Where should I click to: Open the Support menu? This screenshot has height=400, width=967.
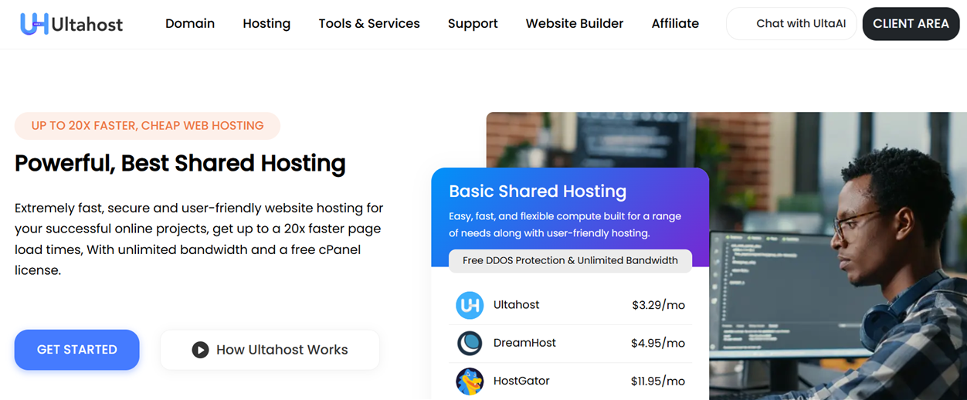(473, 24)
